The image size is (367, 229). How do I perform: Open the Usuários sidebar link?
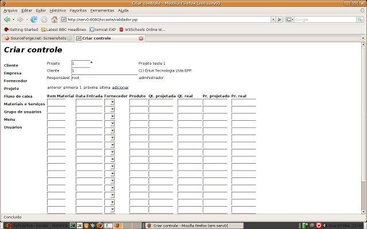[x=13, y=127]
